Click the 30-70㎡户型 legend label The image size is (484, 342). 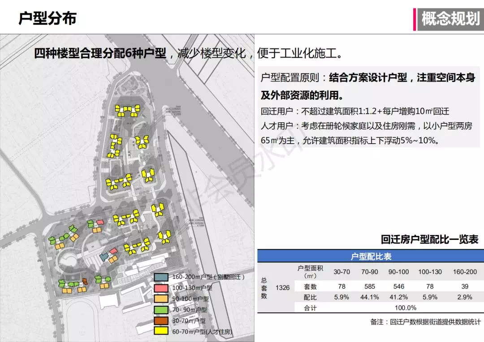[x=189, y=321]
